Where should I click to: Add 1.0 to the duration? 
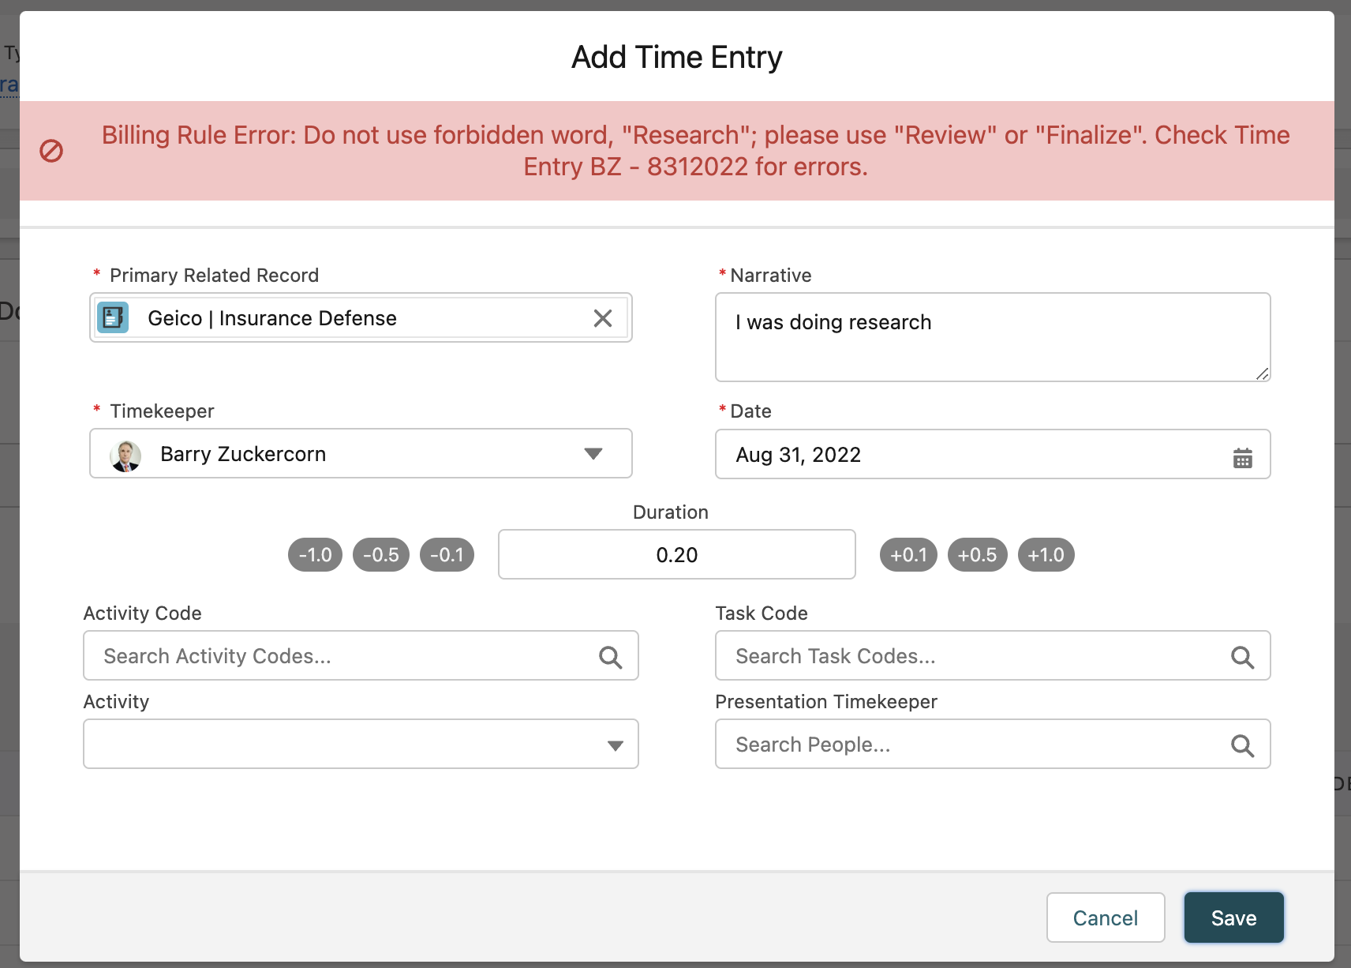[x=1046, y=555]
